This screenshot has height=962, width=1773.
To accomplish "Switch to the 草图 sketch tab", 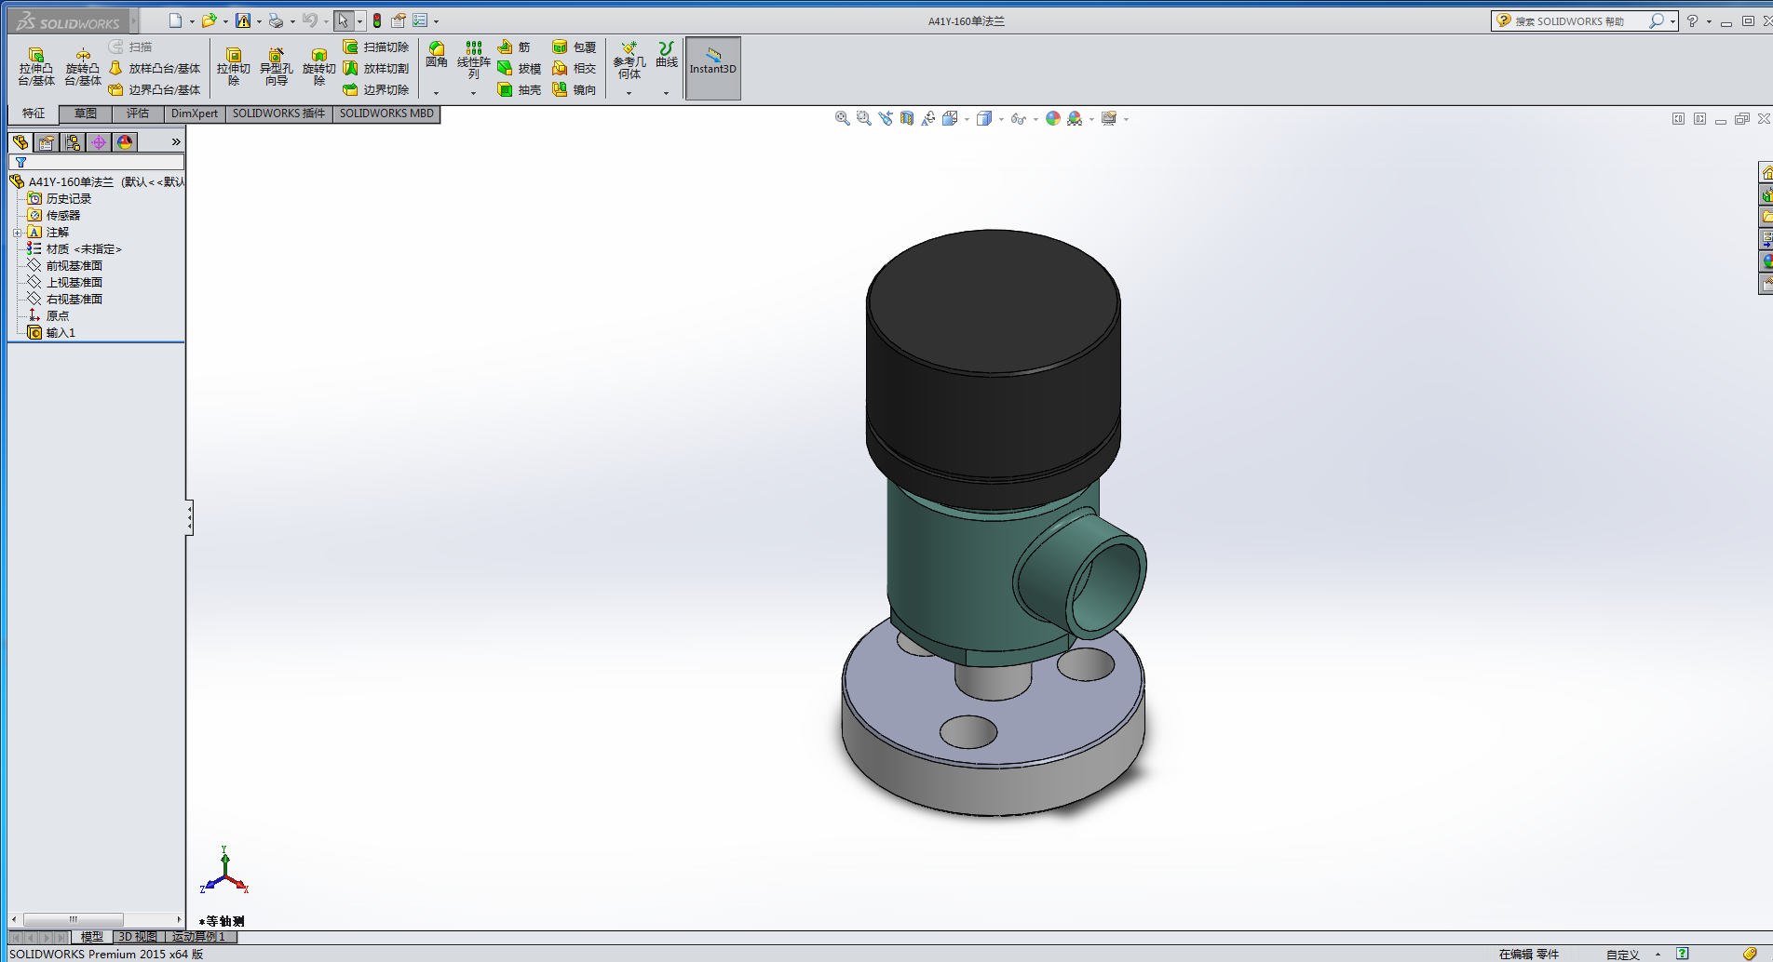I will (86, 114).
